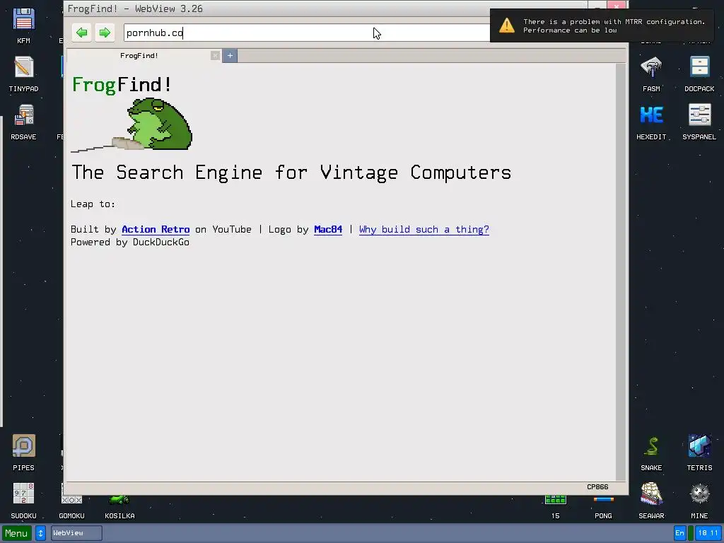Start the SEAWAR game icon
This screenshot has height=543, width=724.
coord(651,501)
